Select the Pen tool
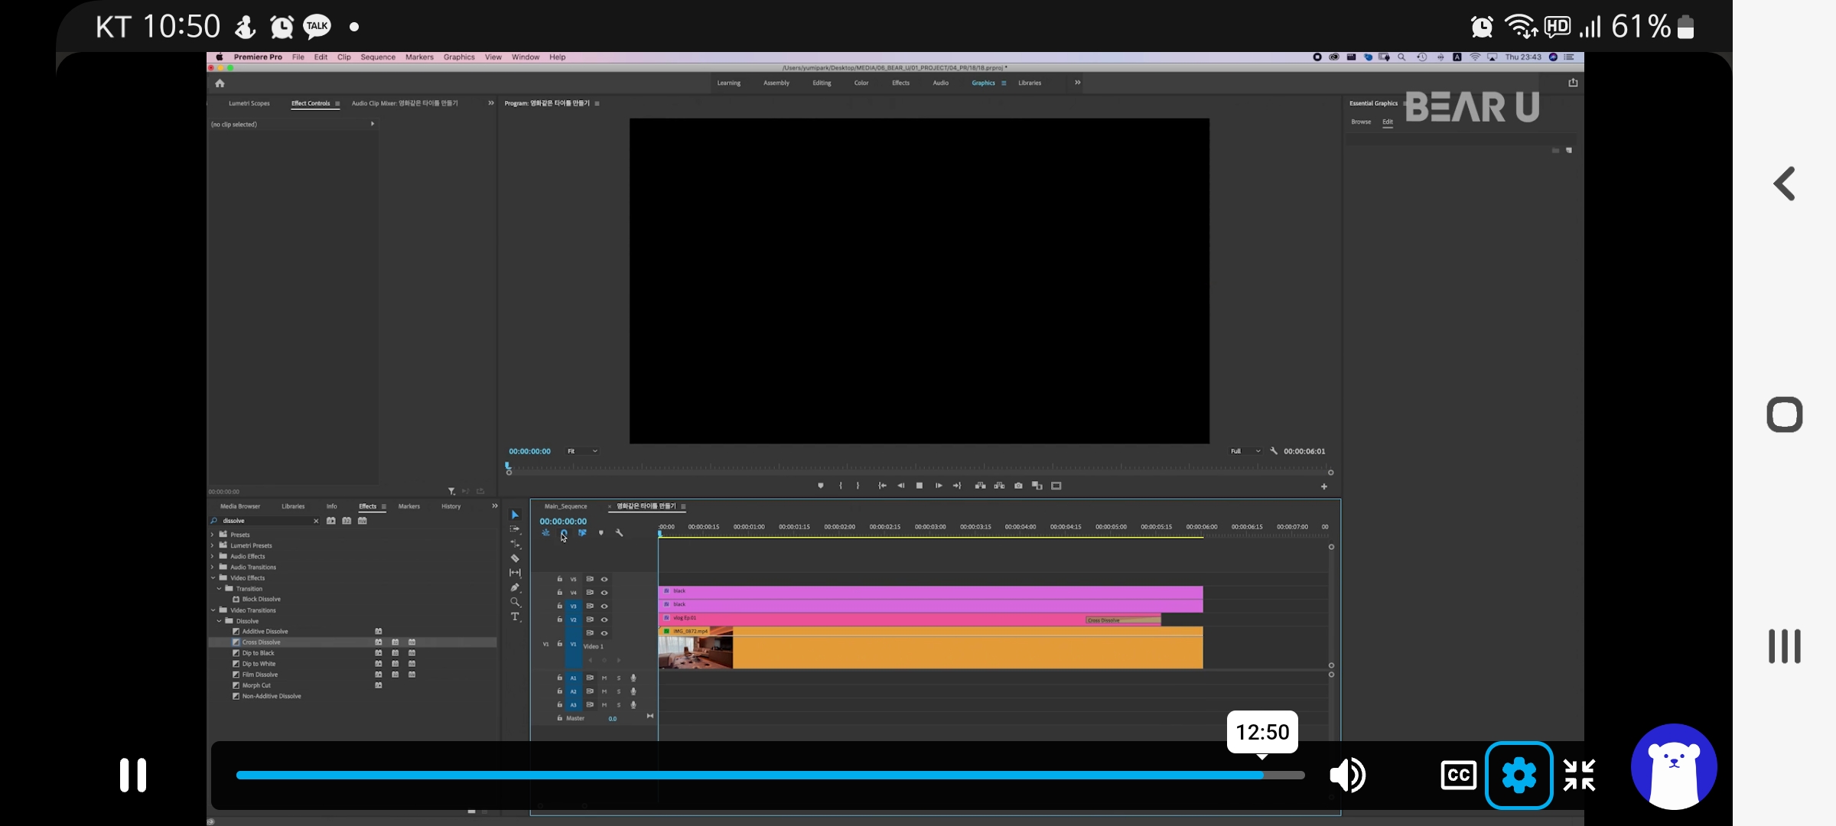This screenshot has width=1836, height=826. (x=515, y=587)
